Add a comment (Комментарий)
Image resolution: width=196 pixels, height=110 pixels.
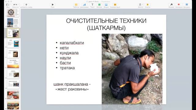[x=115, y=5]
